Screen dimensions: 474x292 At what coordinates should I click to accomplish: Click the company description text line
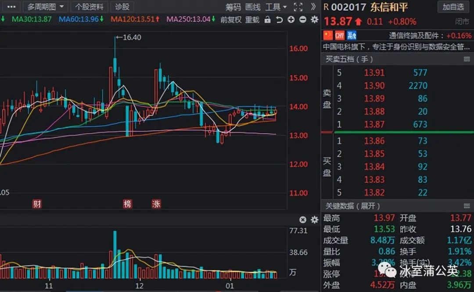[396, 47]
